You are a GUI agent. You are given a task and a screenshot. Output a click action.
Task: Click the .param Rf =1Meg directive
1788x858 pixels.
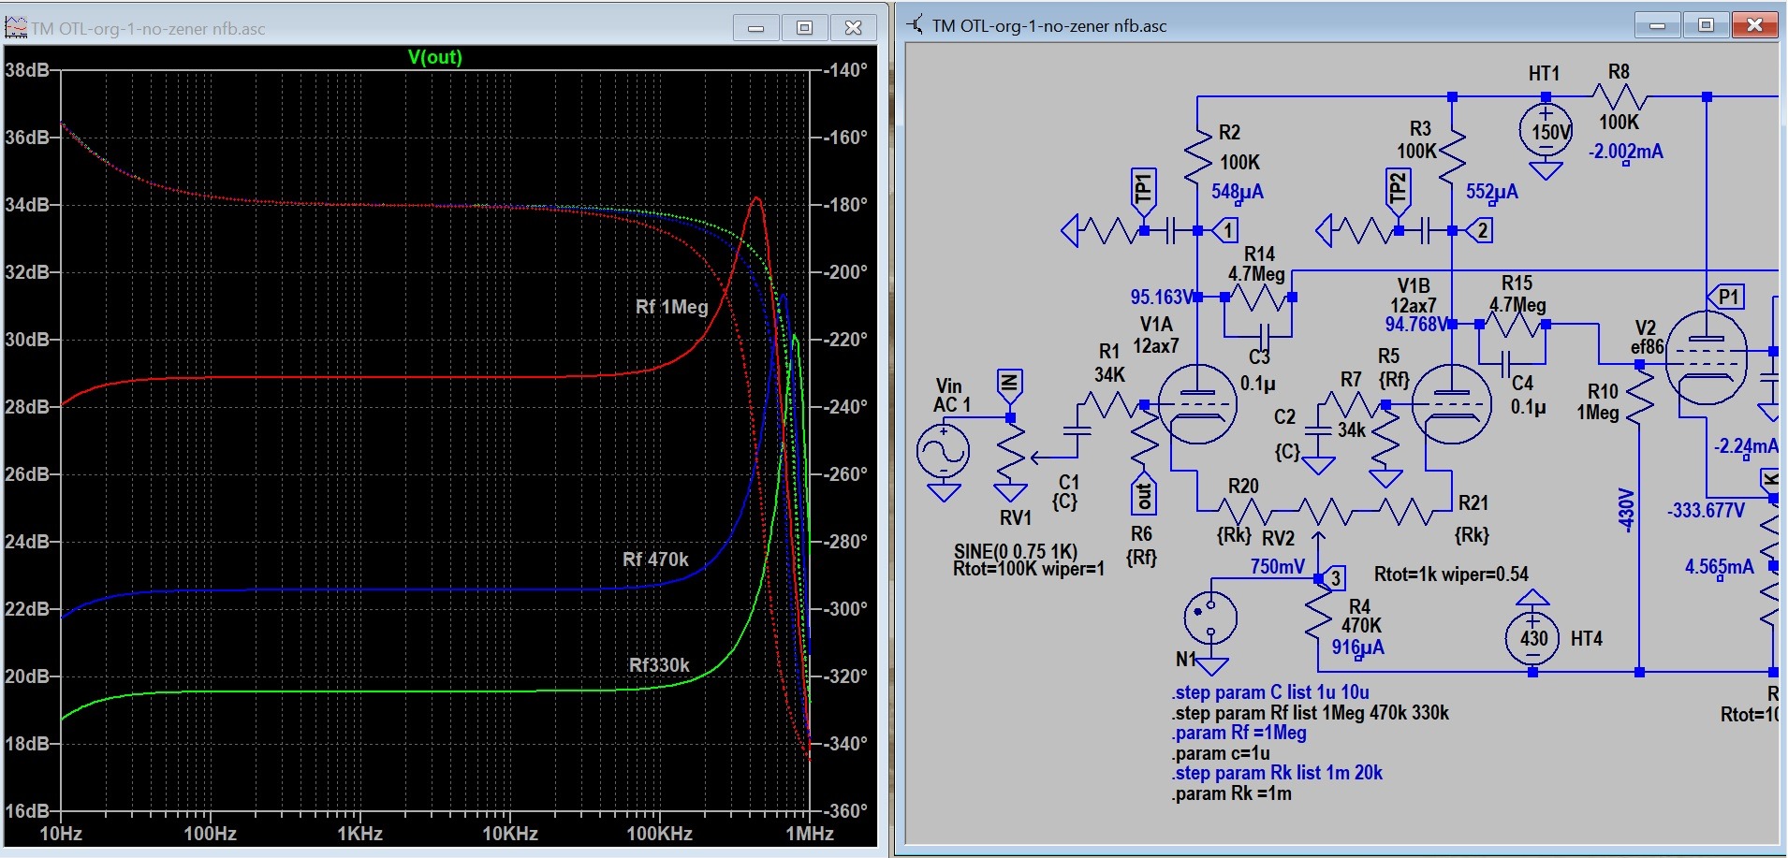tap(1238, 733)
